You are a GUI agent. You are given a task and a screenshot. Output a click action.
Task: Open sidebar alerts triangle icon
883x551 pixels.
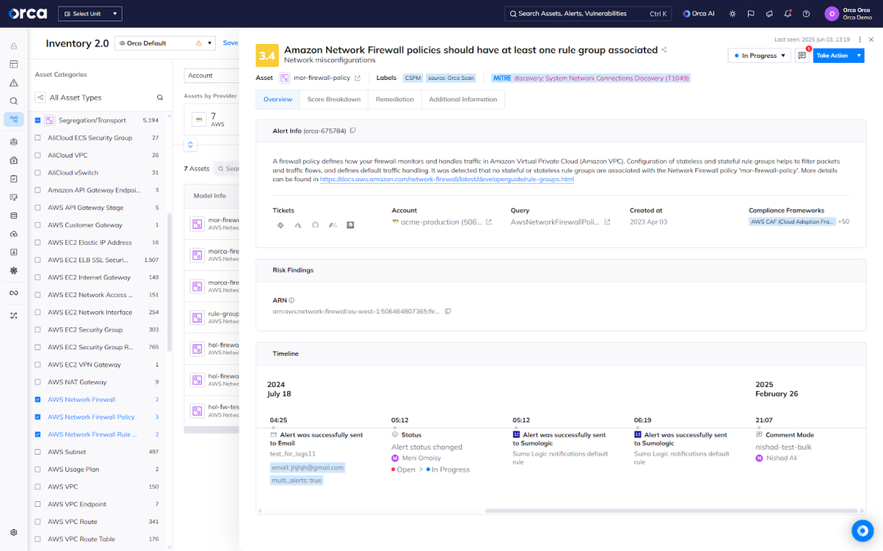(x=14, y=82)
